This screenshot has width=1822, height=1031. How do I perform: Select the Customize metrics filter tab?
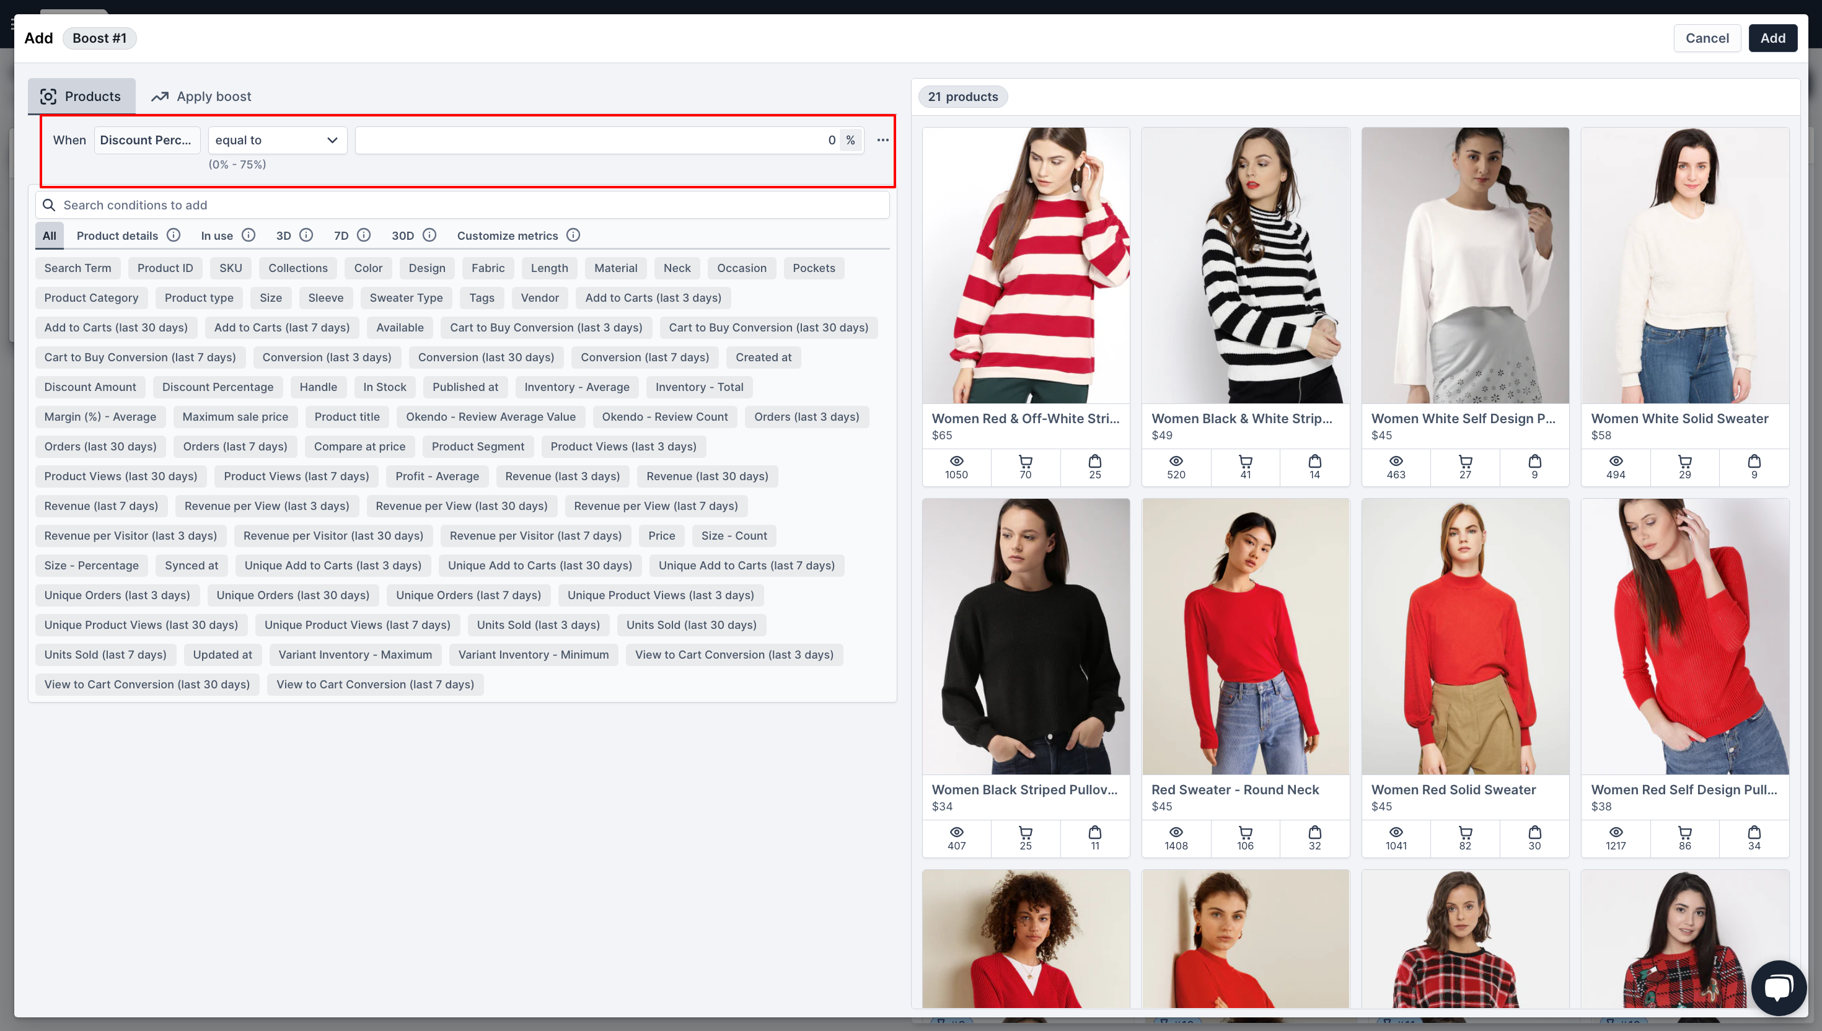coord(507,235)
